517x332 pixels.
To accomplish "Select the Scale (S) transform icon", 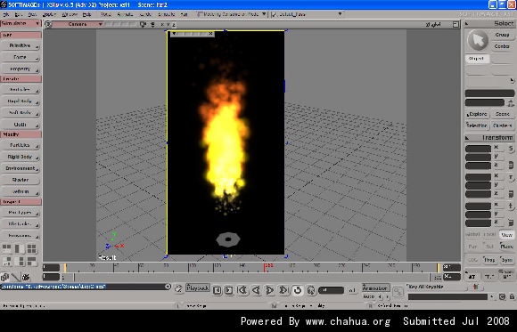I will pos(511,149).
